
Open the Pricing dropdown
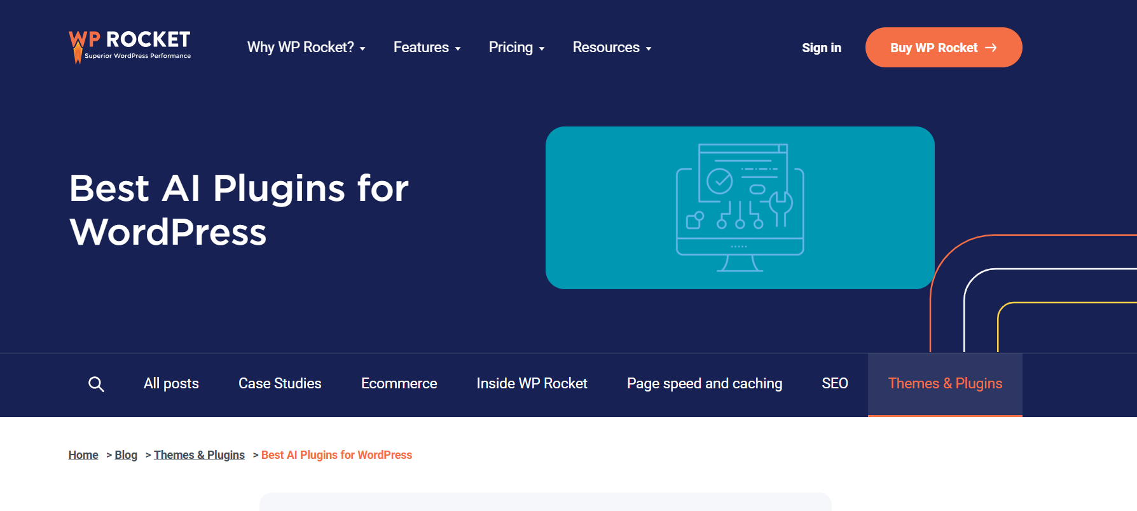(516, 48)
